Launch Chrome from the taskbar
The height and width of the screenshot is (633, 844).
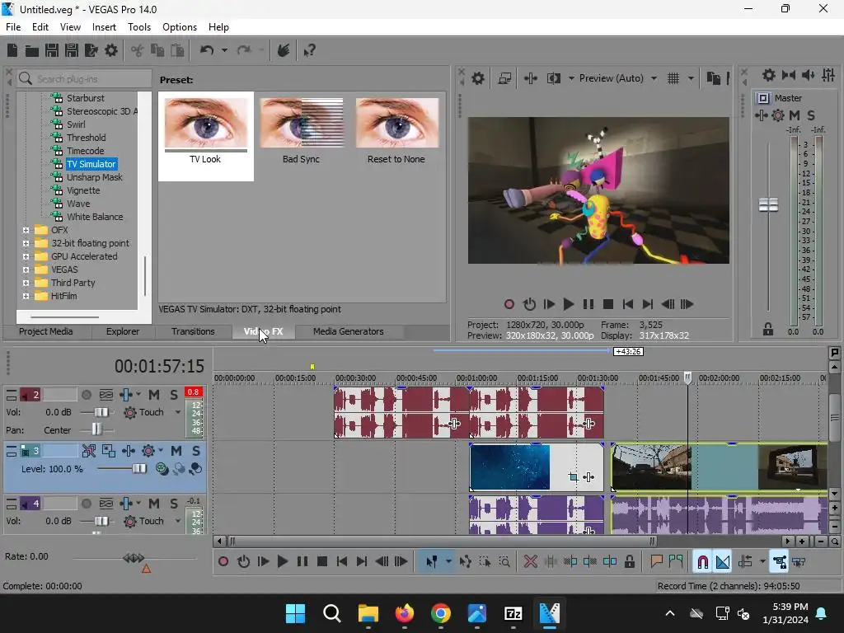coord(441,613)
